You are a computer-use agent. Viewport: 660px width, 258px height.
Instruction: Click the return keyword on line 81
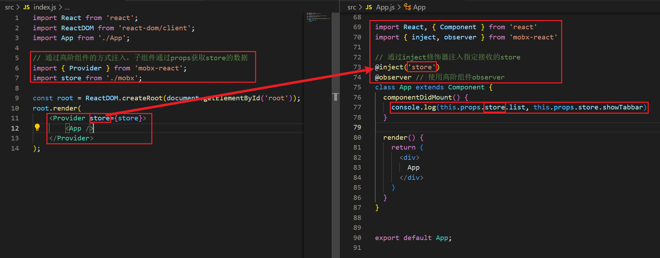click(403, 147)
